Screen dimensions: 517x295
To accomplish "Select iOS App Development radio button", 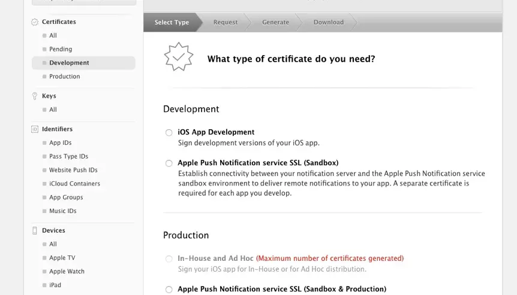I will tap(169, 132).
